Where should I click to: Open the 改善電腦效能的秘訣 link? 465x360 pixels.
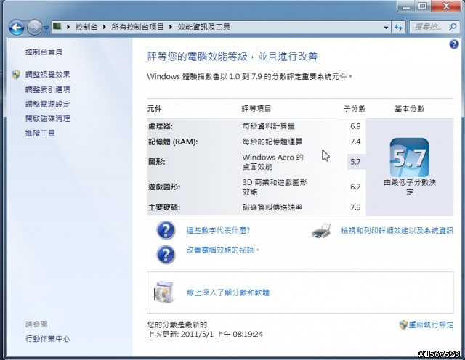[x=223, y=250]
